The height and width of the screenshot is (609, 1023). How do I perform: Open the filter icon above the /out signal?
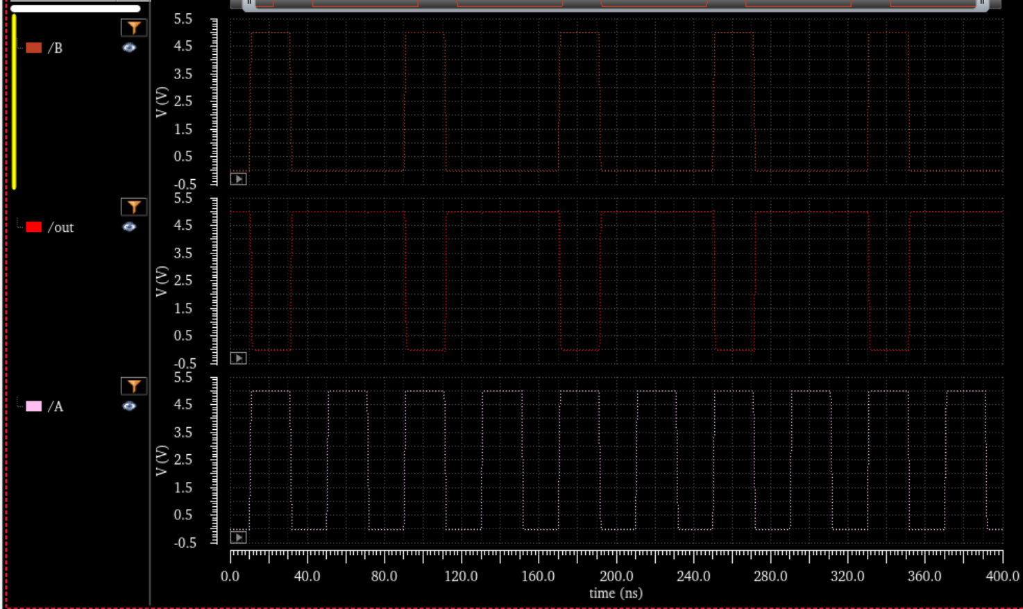click(133, 207)
